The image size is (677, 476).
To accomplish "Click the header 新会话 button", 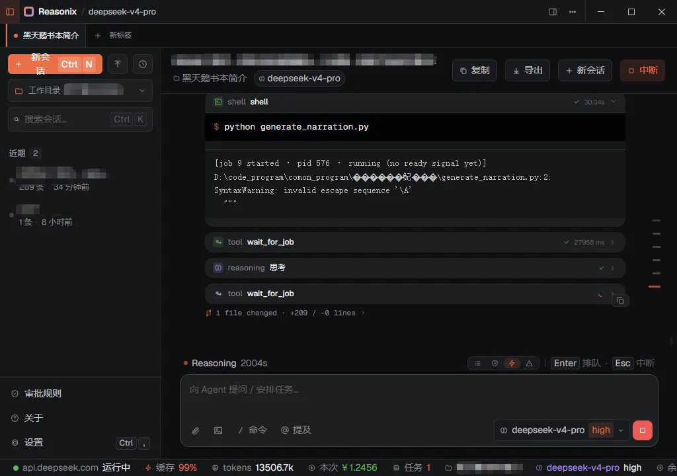I will [585, 70].
